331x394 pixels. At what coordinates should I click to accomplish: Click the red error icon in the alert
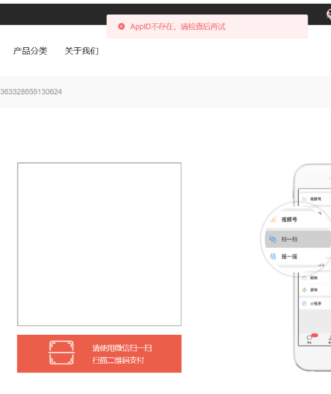point(121,26)
